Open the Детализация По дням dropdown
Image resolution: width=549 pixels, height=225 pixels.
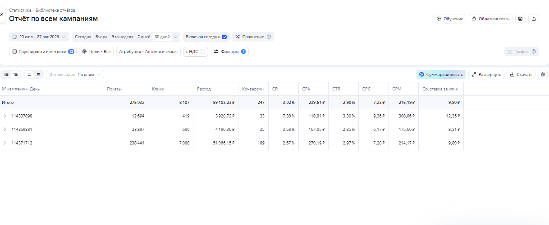pos(75,74)
